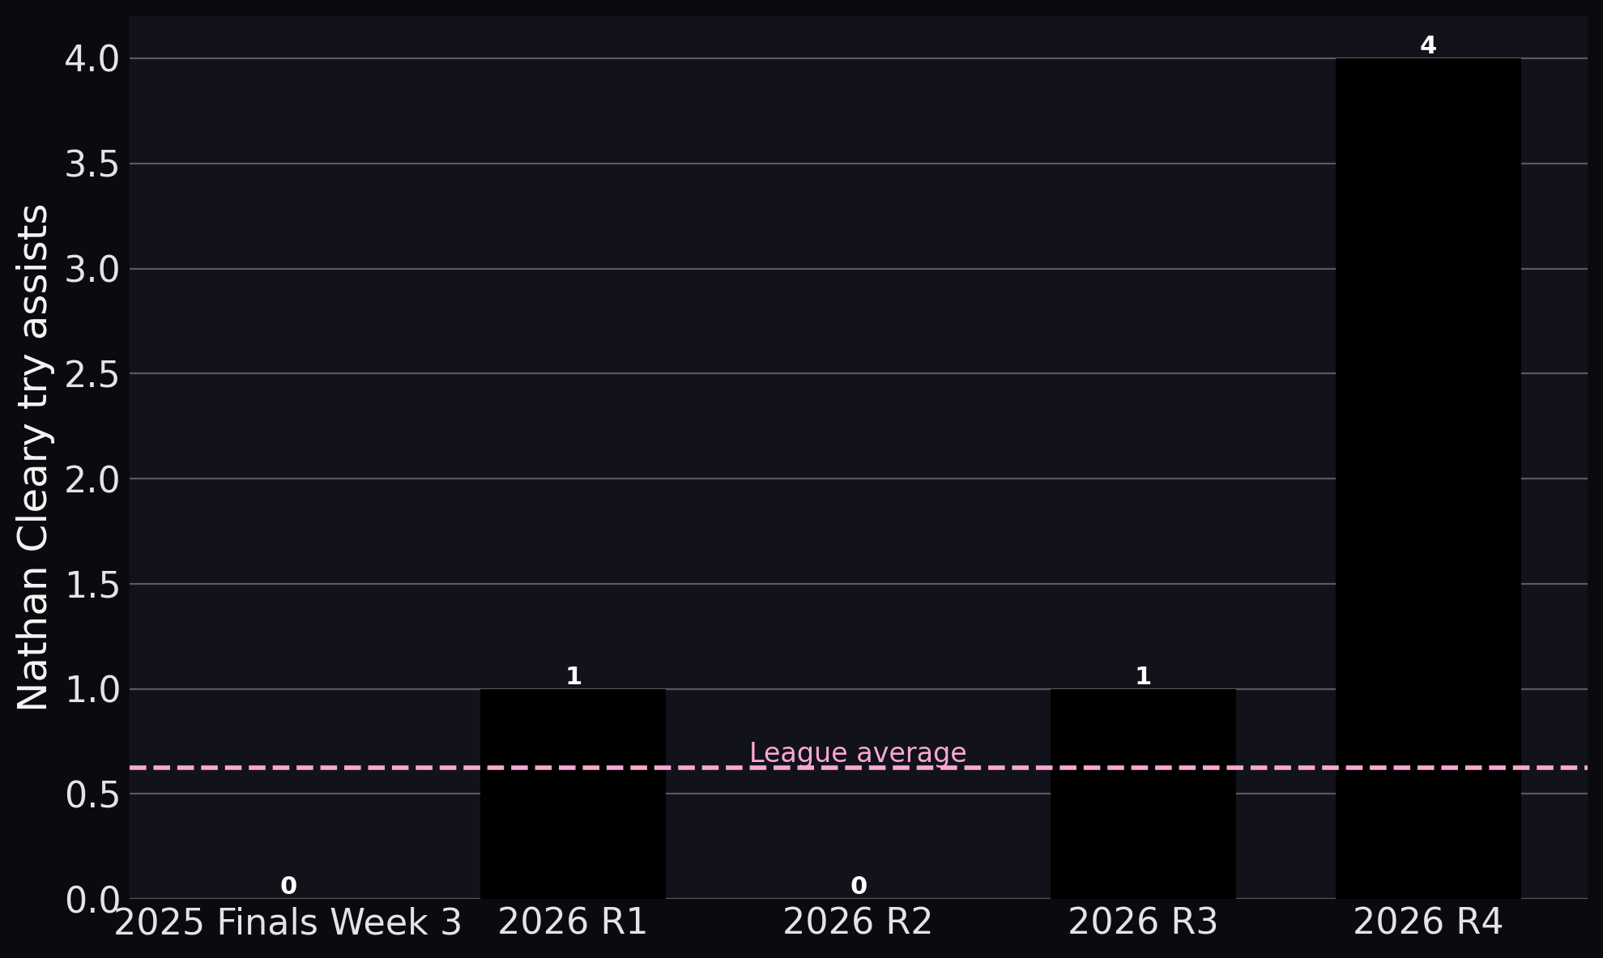
Task: Click the 2026 R4 bar
Action: coord(1428,478)
